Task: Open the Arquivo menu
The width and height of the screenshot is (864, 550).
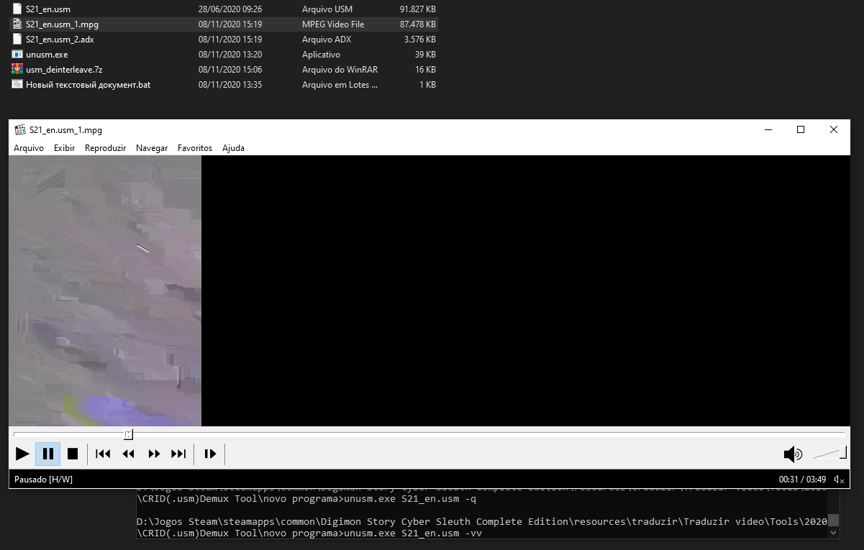Action: coord(29,148)
